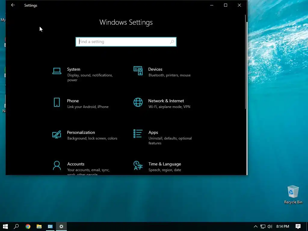Image resolution: width=308 pixels, height=231 pixels.
Task: Open the Personalization paintbrush icon
Action: point(57,134)
